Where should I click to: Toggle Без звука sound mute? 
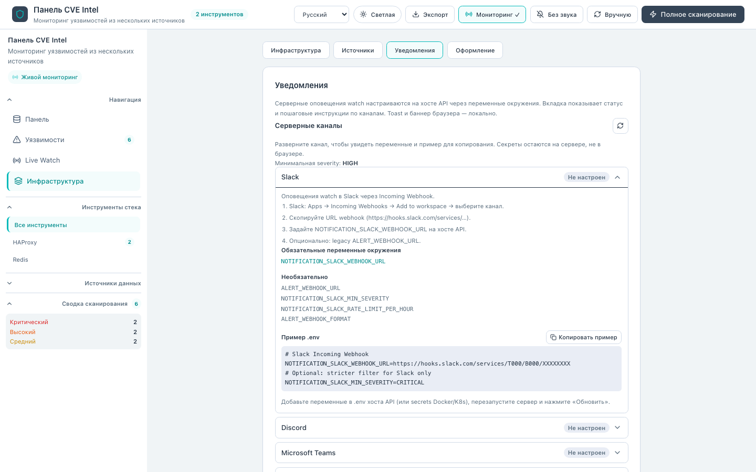point(556,14)
